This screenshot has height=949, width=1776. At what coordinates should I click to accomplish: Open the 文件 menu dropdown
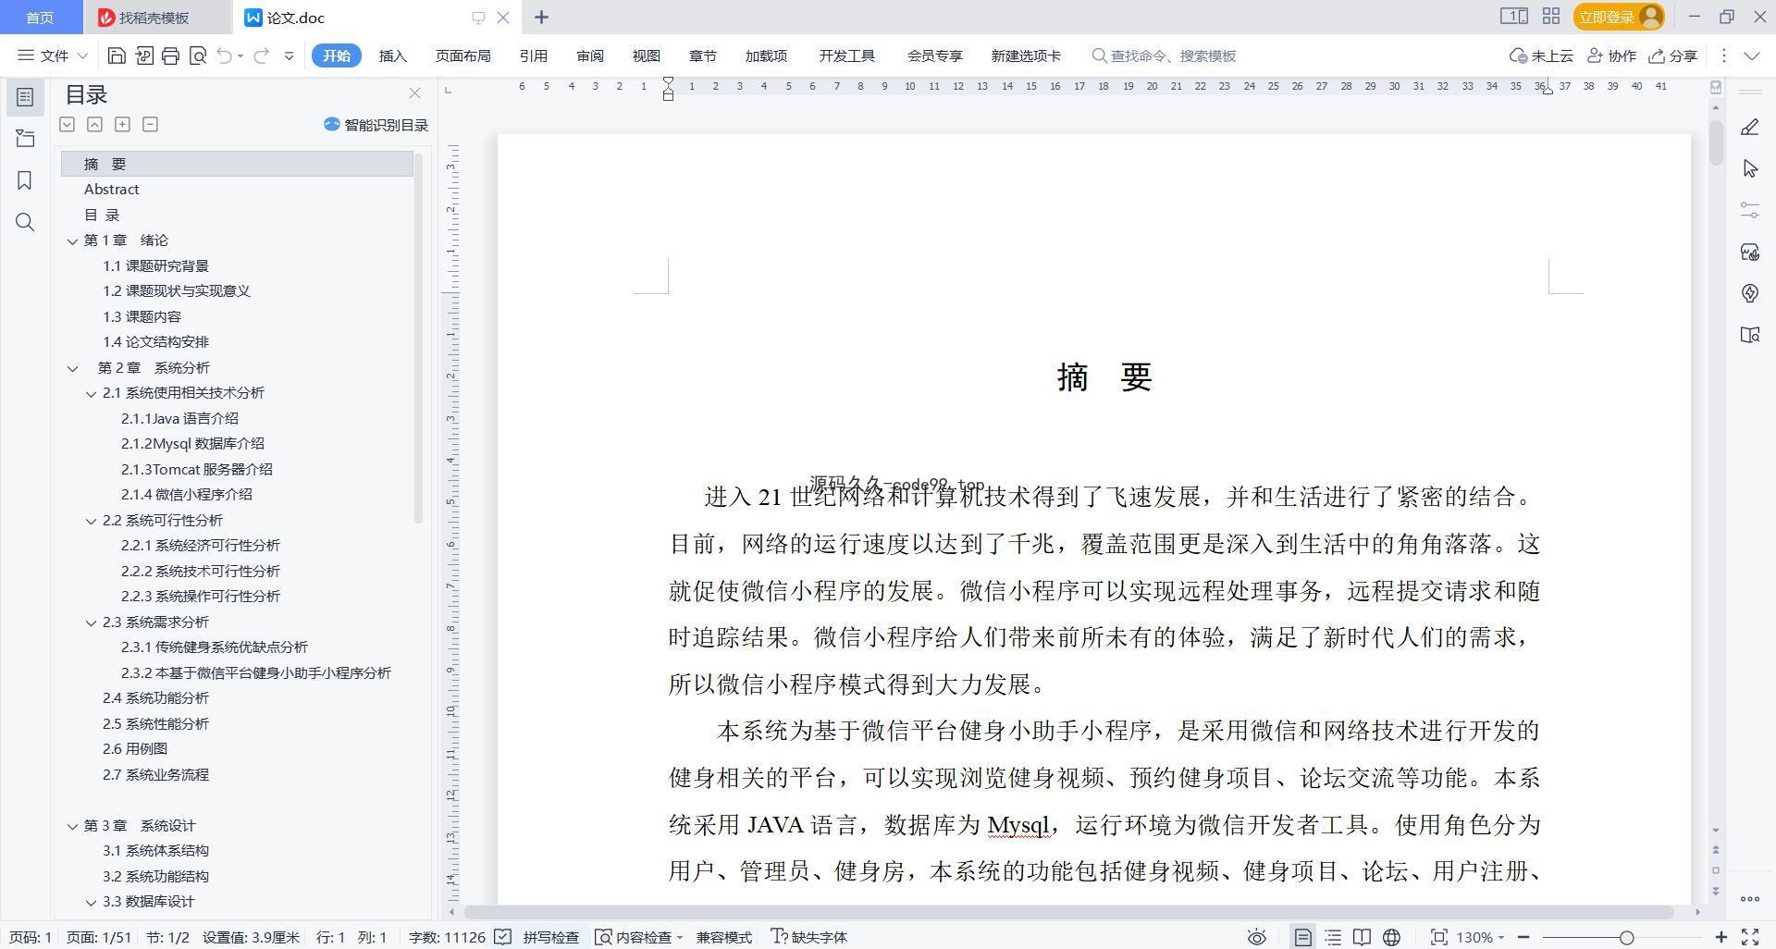[54, 55]
